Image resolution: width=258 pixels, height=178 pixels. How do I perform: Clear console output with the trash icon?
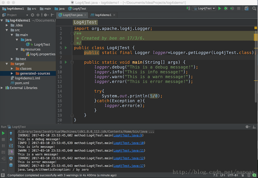tap(11, 165)
